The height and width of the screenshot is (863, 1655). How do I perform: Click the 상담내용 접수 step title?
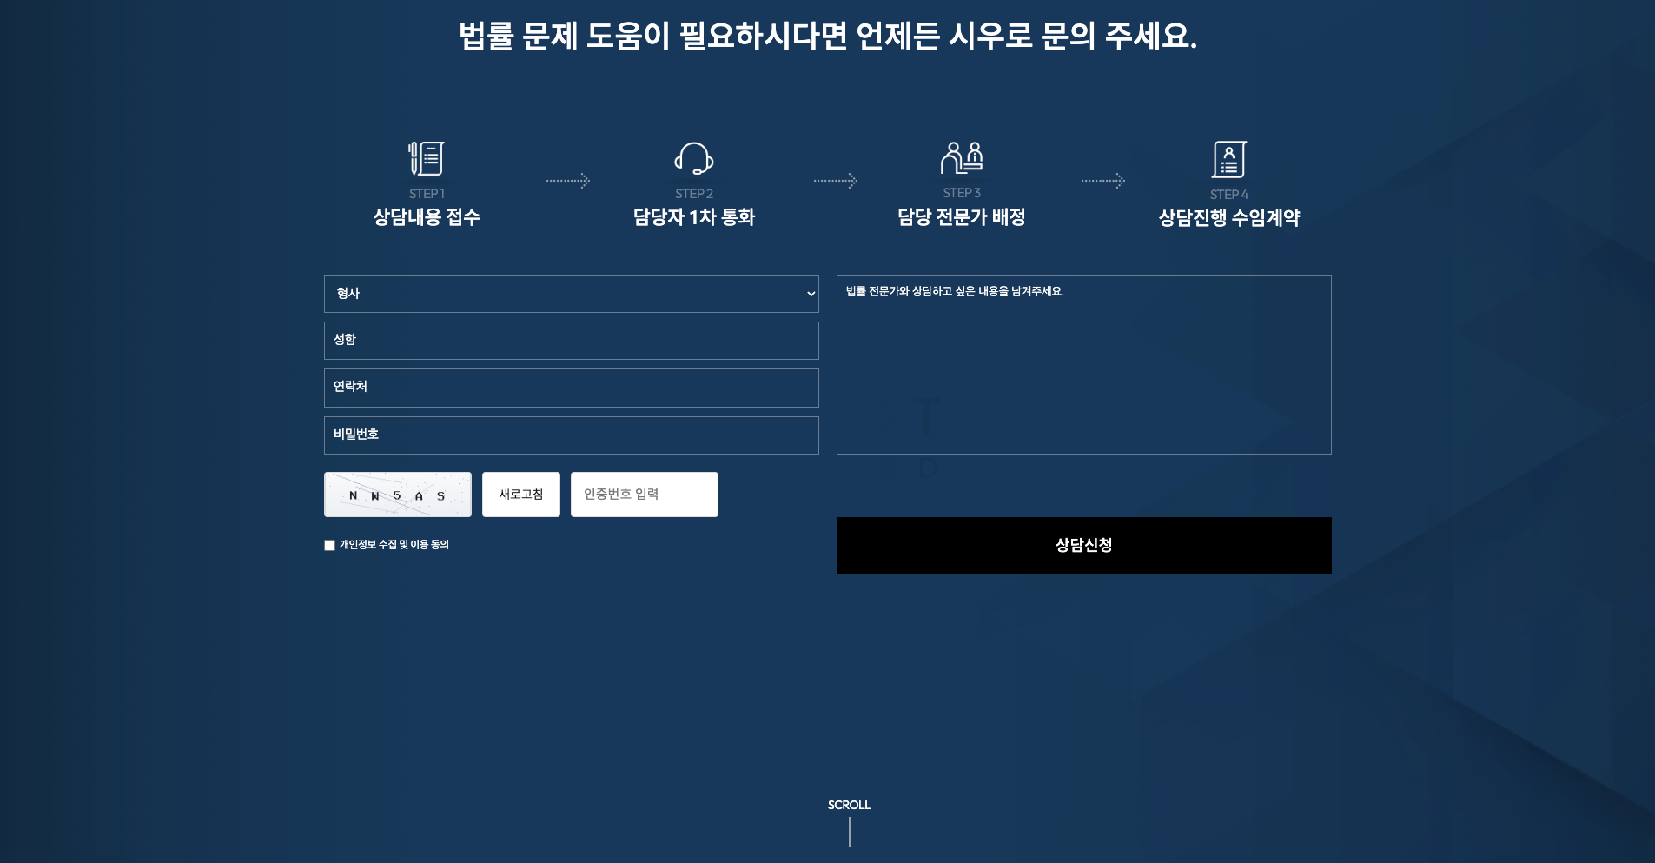pos(427,217)
